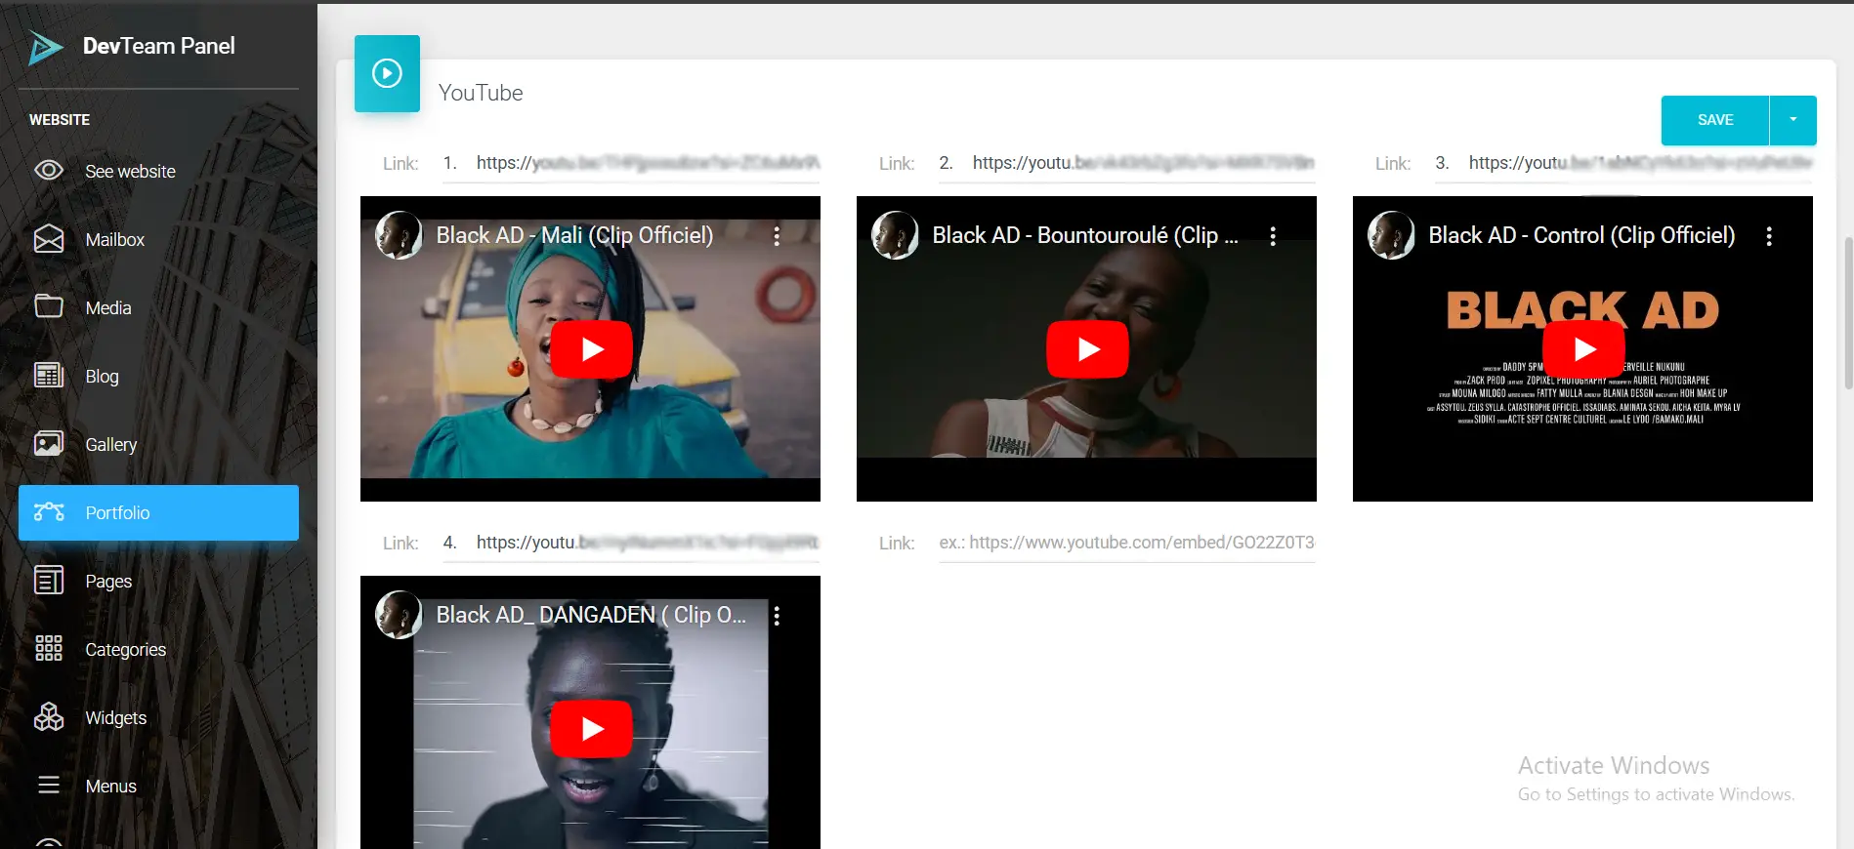Play the Black AD_ DANGADEN video
Screen dimensions: 1854x849
point(591,729)
